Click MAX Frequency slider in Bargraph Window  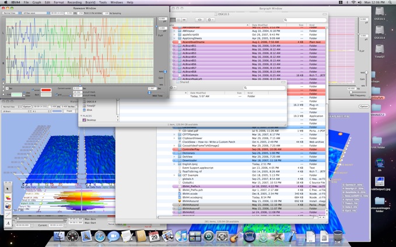pyautogui.click(x=357, y=92)
